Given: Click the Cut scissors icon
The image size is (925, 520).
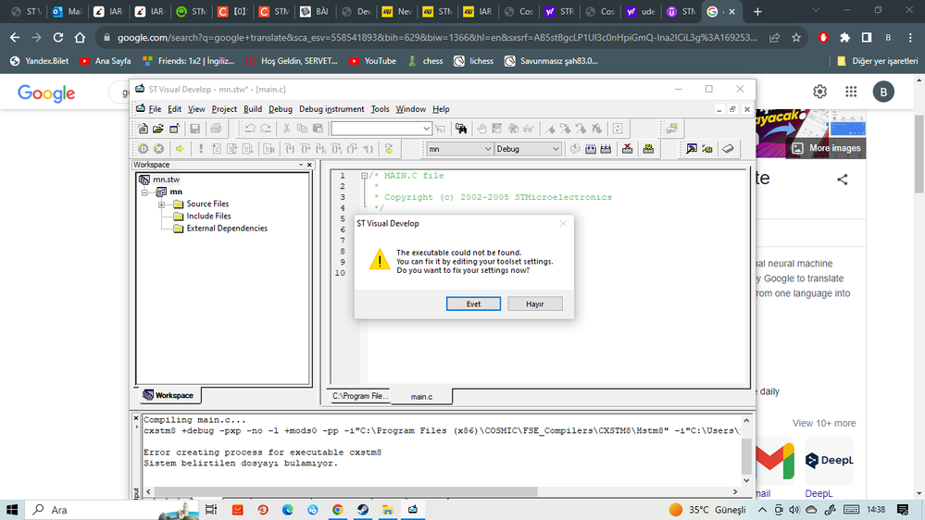Looking at the screenshot, I should [x=286, y=129].
